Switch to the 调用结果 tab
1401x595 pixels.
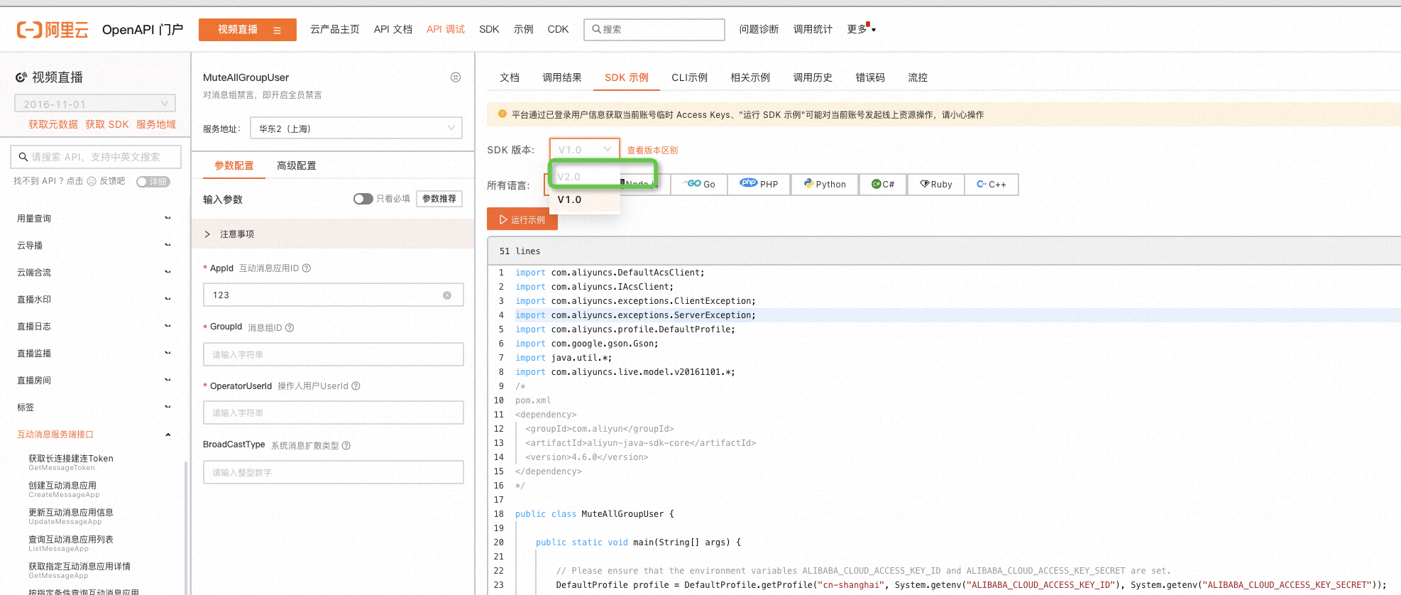point(562,77)
